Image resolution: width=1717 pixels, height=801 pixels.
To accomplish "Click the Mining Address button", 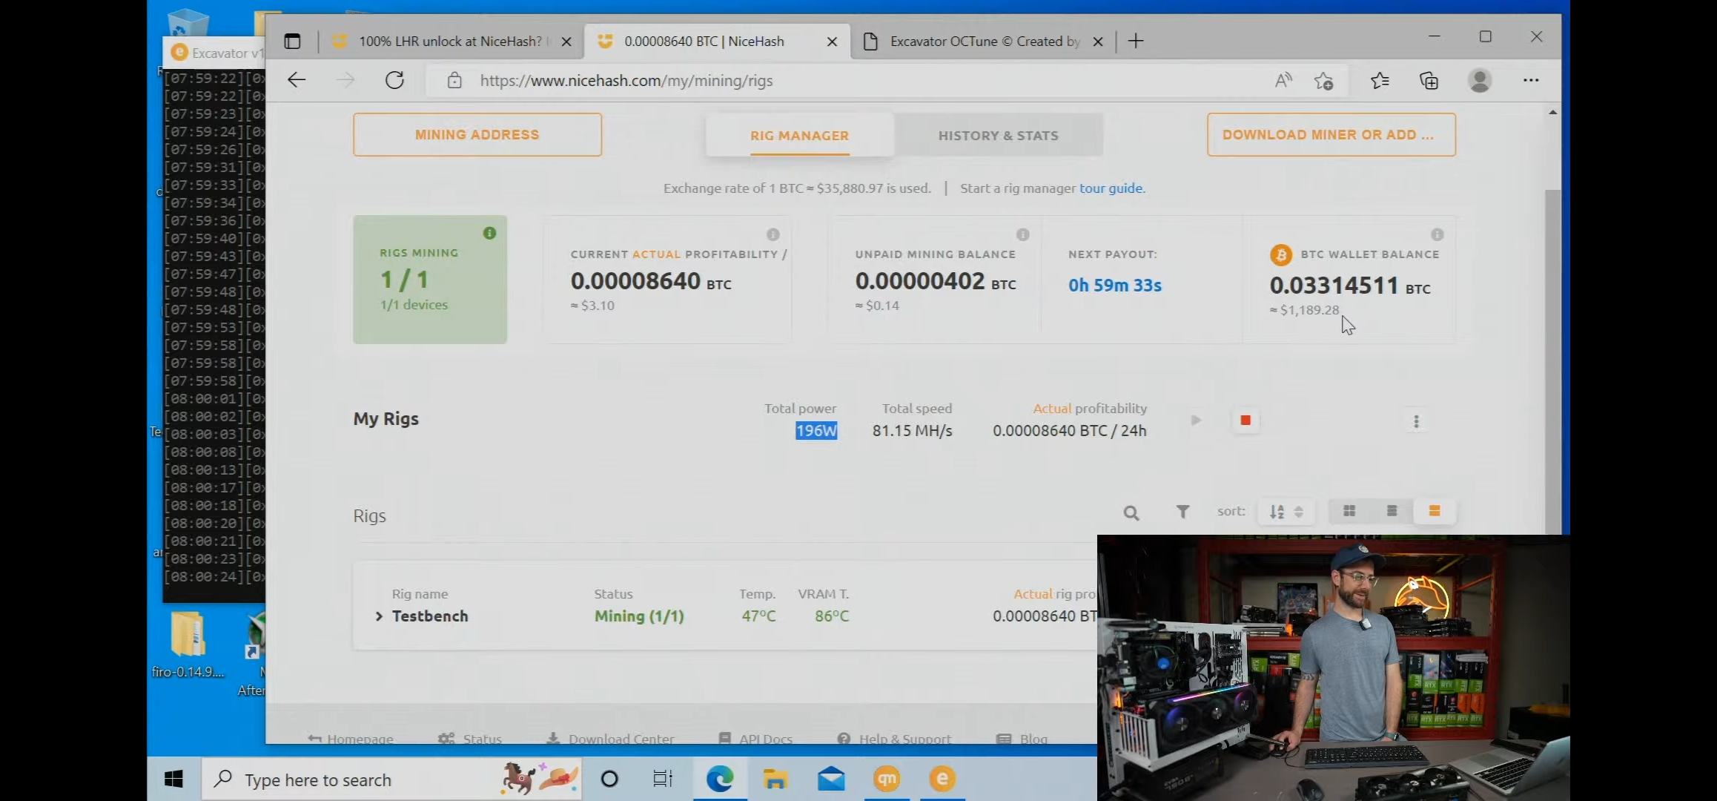I will click(477, 135).
